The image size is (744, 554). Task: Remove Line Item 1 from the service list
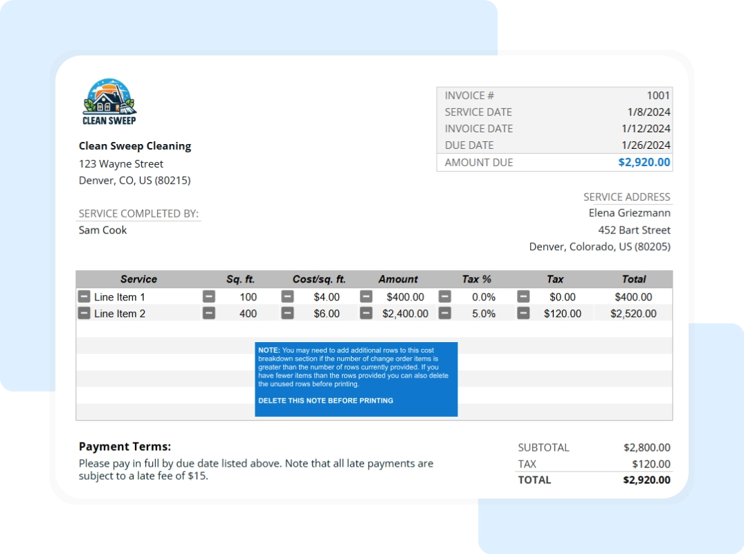point(84,296)
